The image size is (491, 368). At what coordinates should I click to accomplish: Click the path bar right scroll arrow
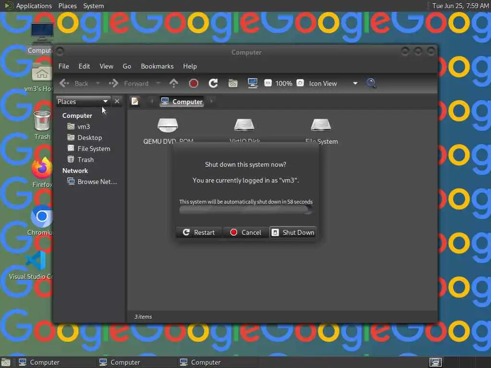pos(211,102)
